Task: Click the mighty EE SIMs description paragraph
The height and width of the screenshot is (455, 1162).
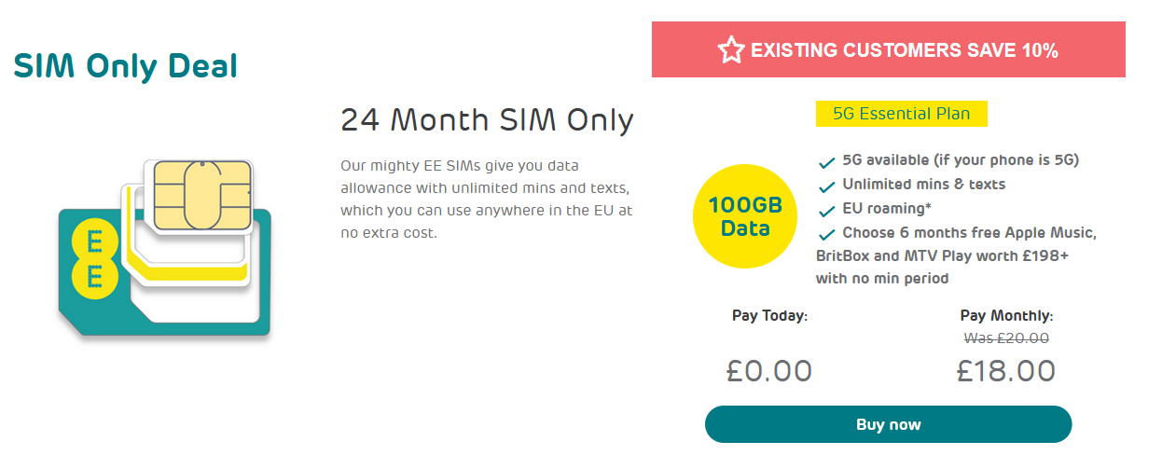Action: [x=487, y=199]
